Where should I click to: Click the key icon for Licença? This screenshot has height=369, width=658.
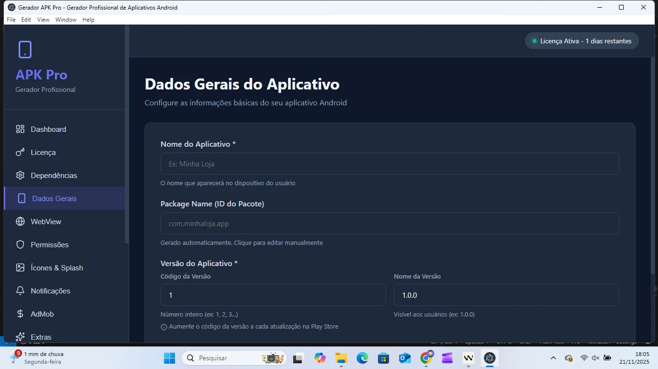[20, 153]
